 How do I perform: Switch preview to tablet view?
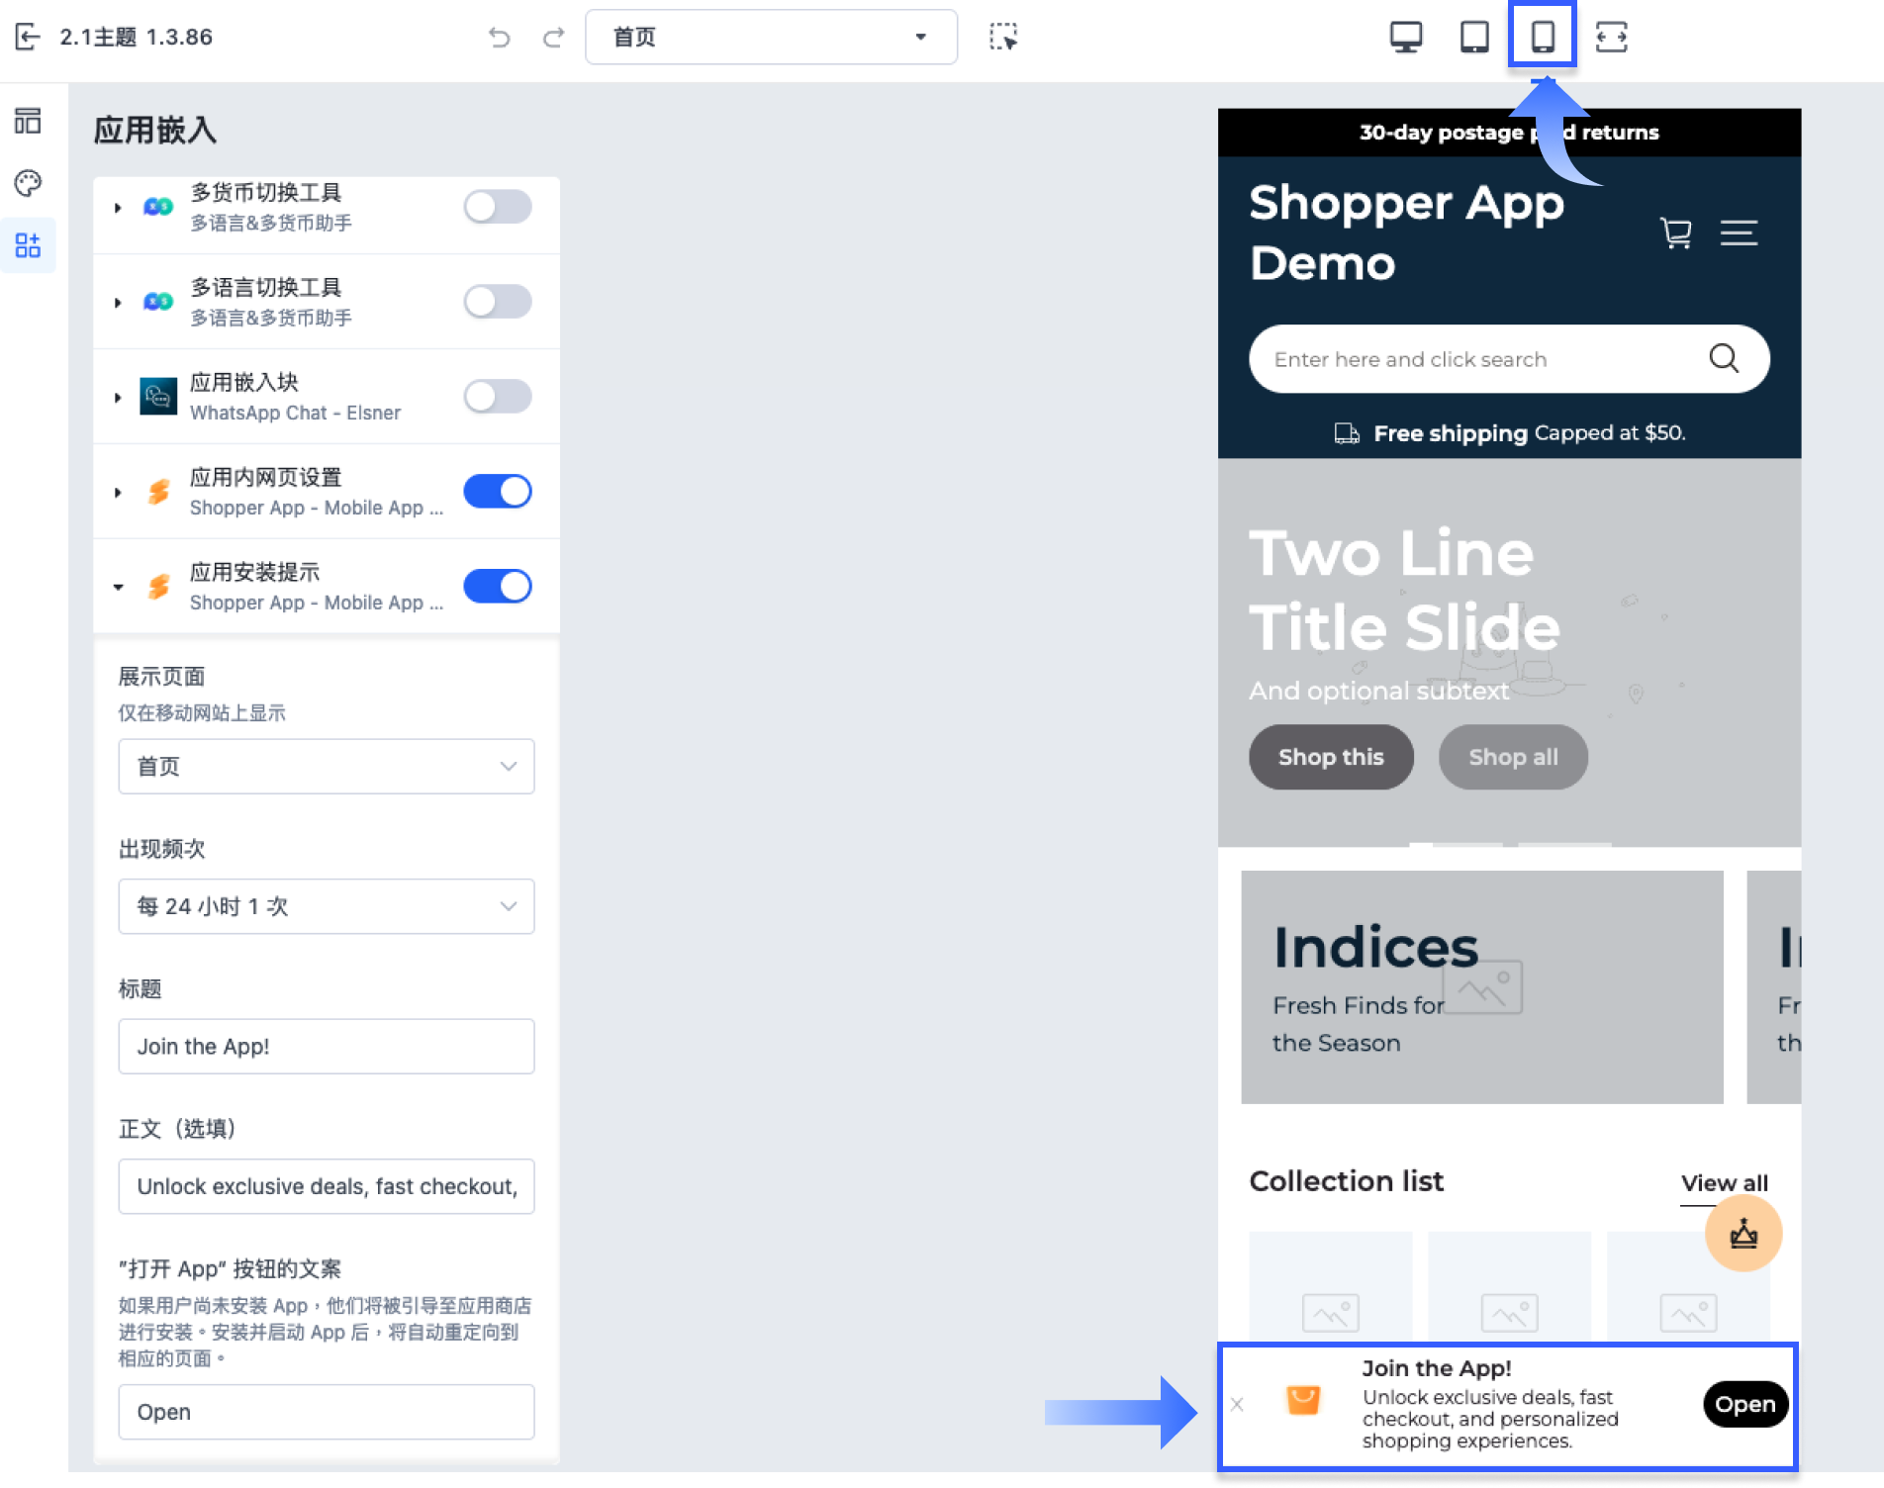click(x=1474, y=37)
